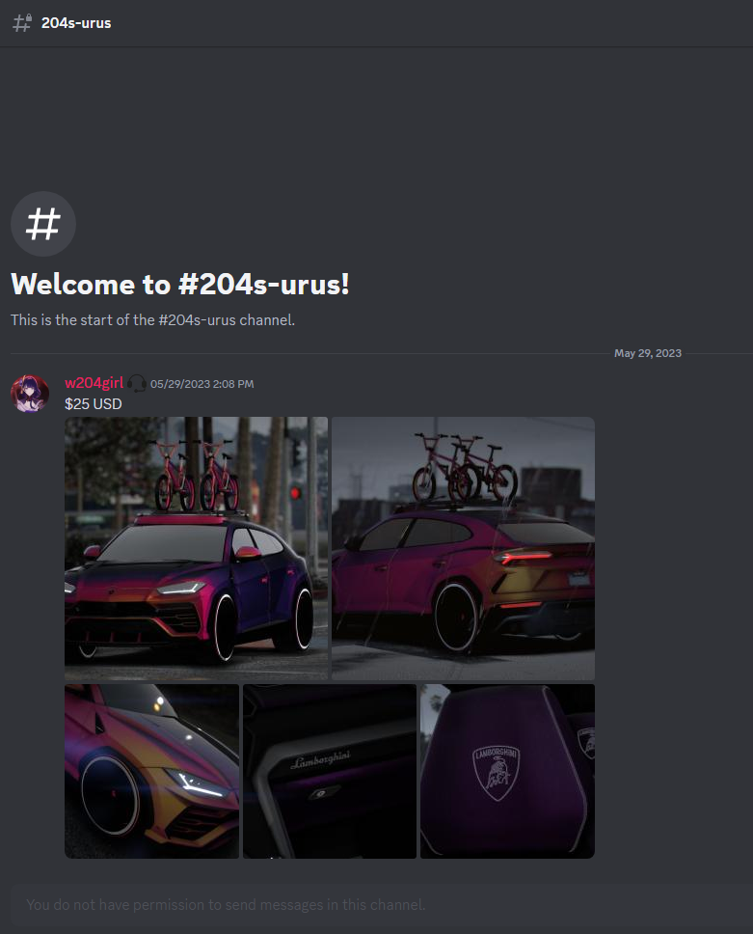Click the 05/29/2023 2:08 PM message timestamp
Screen dimensions: 753x934
[x=202, y=384]
